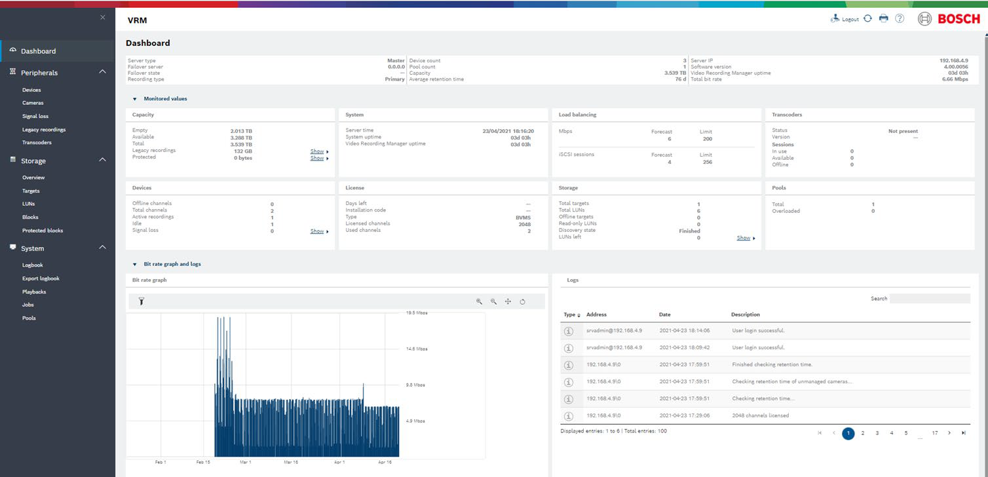Go to first page of logs
This screenshot has width=988, height=477.
(x=820, y=433)
